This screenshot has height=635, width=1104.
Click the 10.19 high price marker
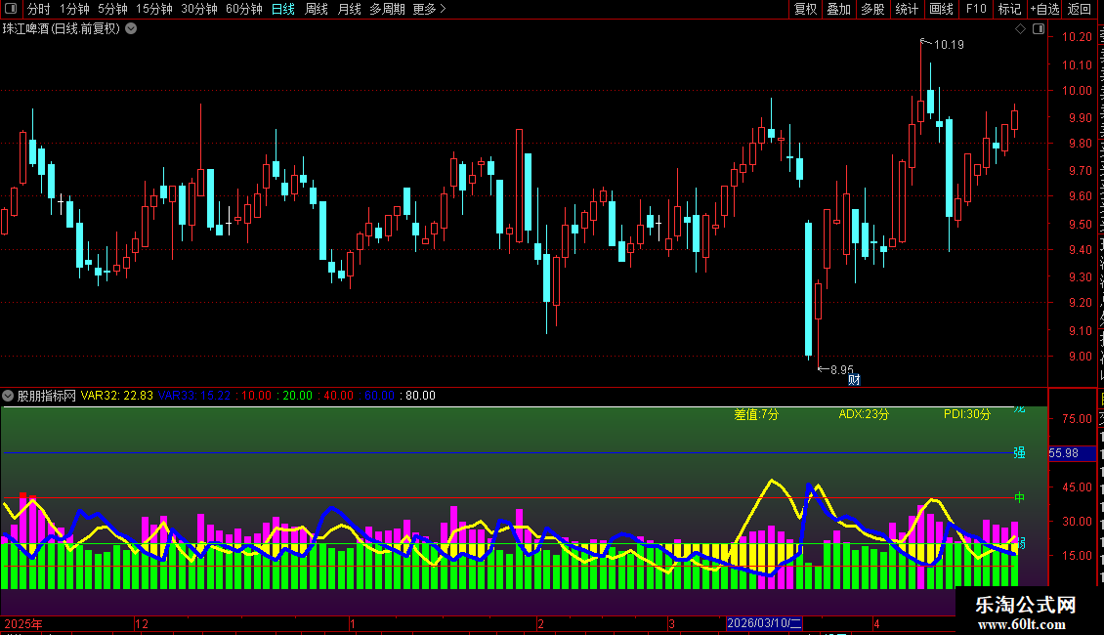click(x=949, y=44)
